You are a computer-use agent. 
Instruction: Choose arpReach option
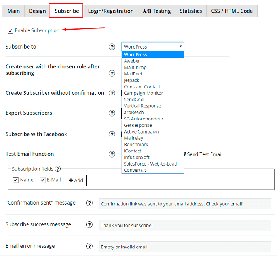pyautogui.click(x=153, y=113)
